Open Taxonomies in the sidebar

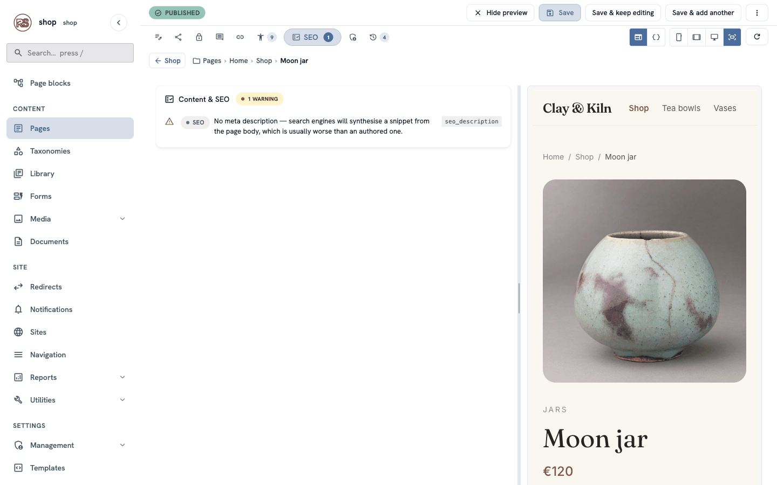point(70,151)
